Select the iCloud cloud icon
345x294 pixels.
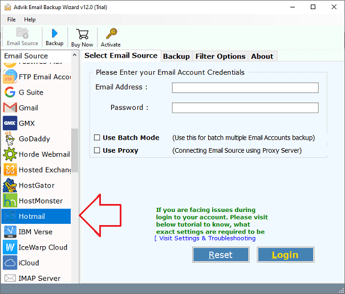pyautogui.click(x=10, y=263)
